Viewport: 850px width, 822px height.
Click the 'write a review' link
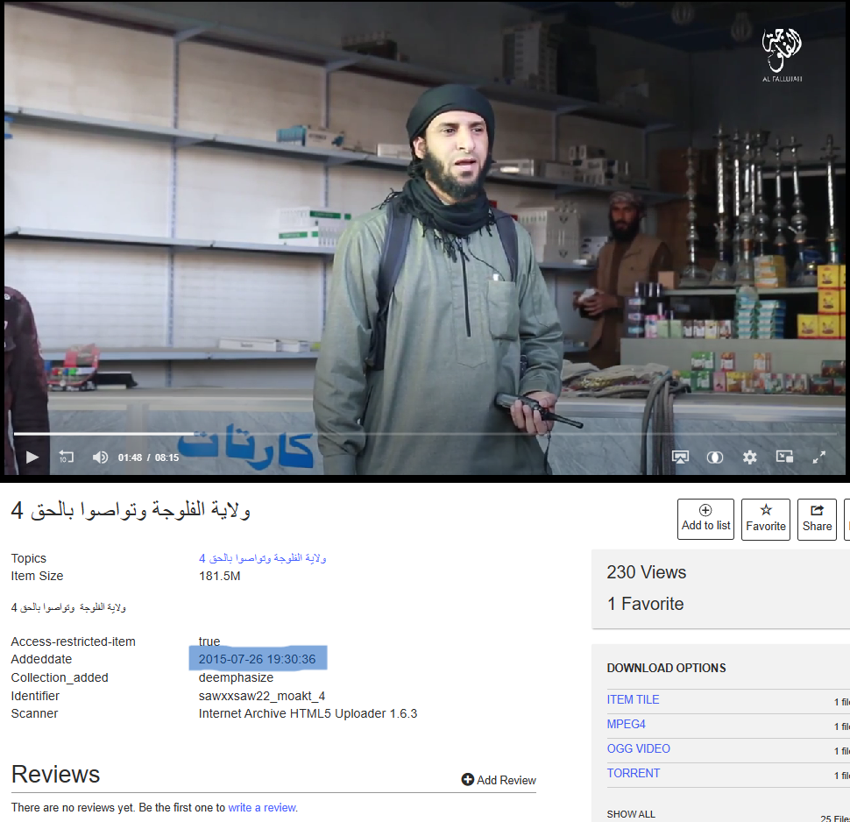tap(262, 807)
